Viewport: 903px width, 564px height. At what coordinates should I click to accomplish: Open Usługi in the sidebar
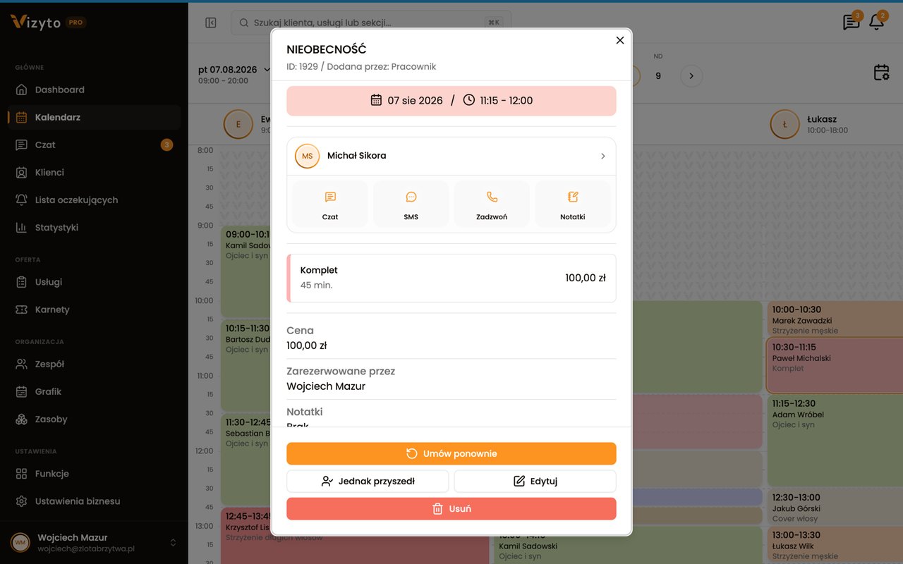[x=94, y=282]
